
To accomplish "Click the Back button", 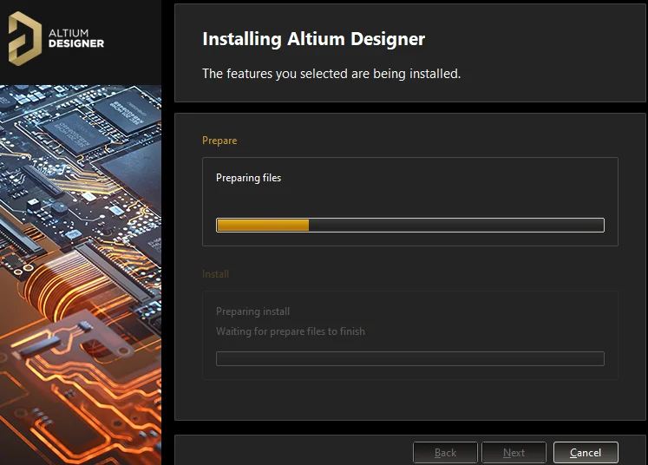I will [x=445, y=453].
